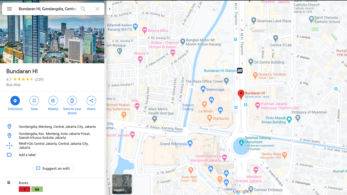Open the (229) reviews link

(x=39, y=79)
